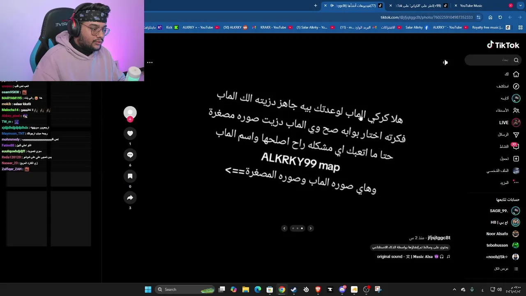Go back with browser back arrow

510,17
